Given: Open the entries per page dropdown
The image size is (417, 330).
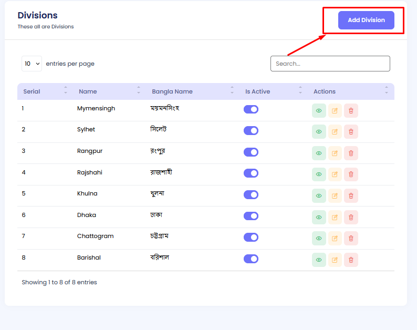Looking at the screenshot, I should pos(32,64).
